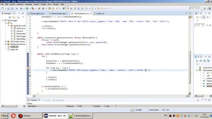Select config.yml in Package Explorer
Image resolution: width=212 pixels, height=119 pixels.
(14, 47)
